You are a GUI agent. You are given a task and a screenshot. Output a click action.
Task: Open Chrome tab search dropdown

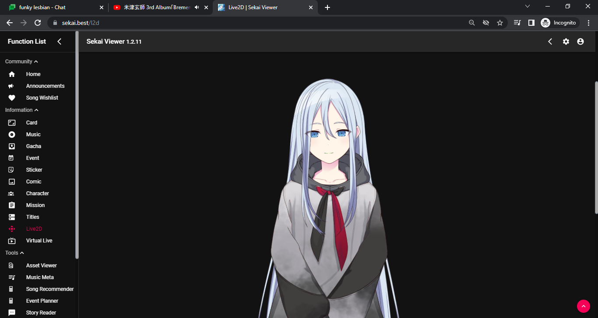tap(528, 7)
